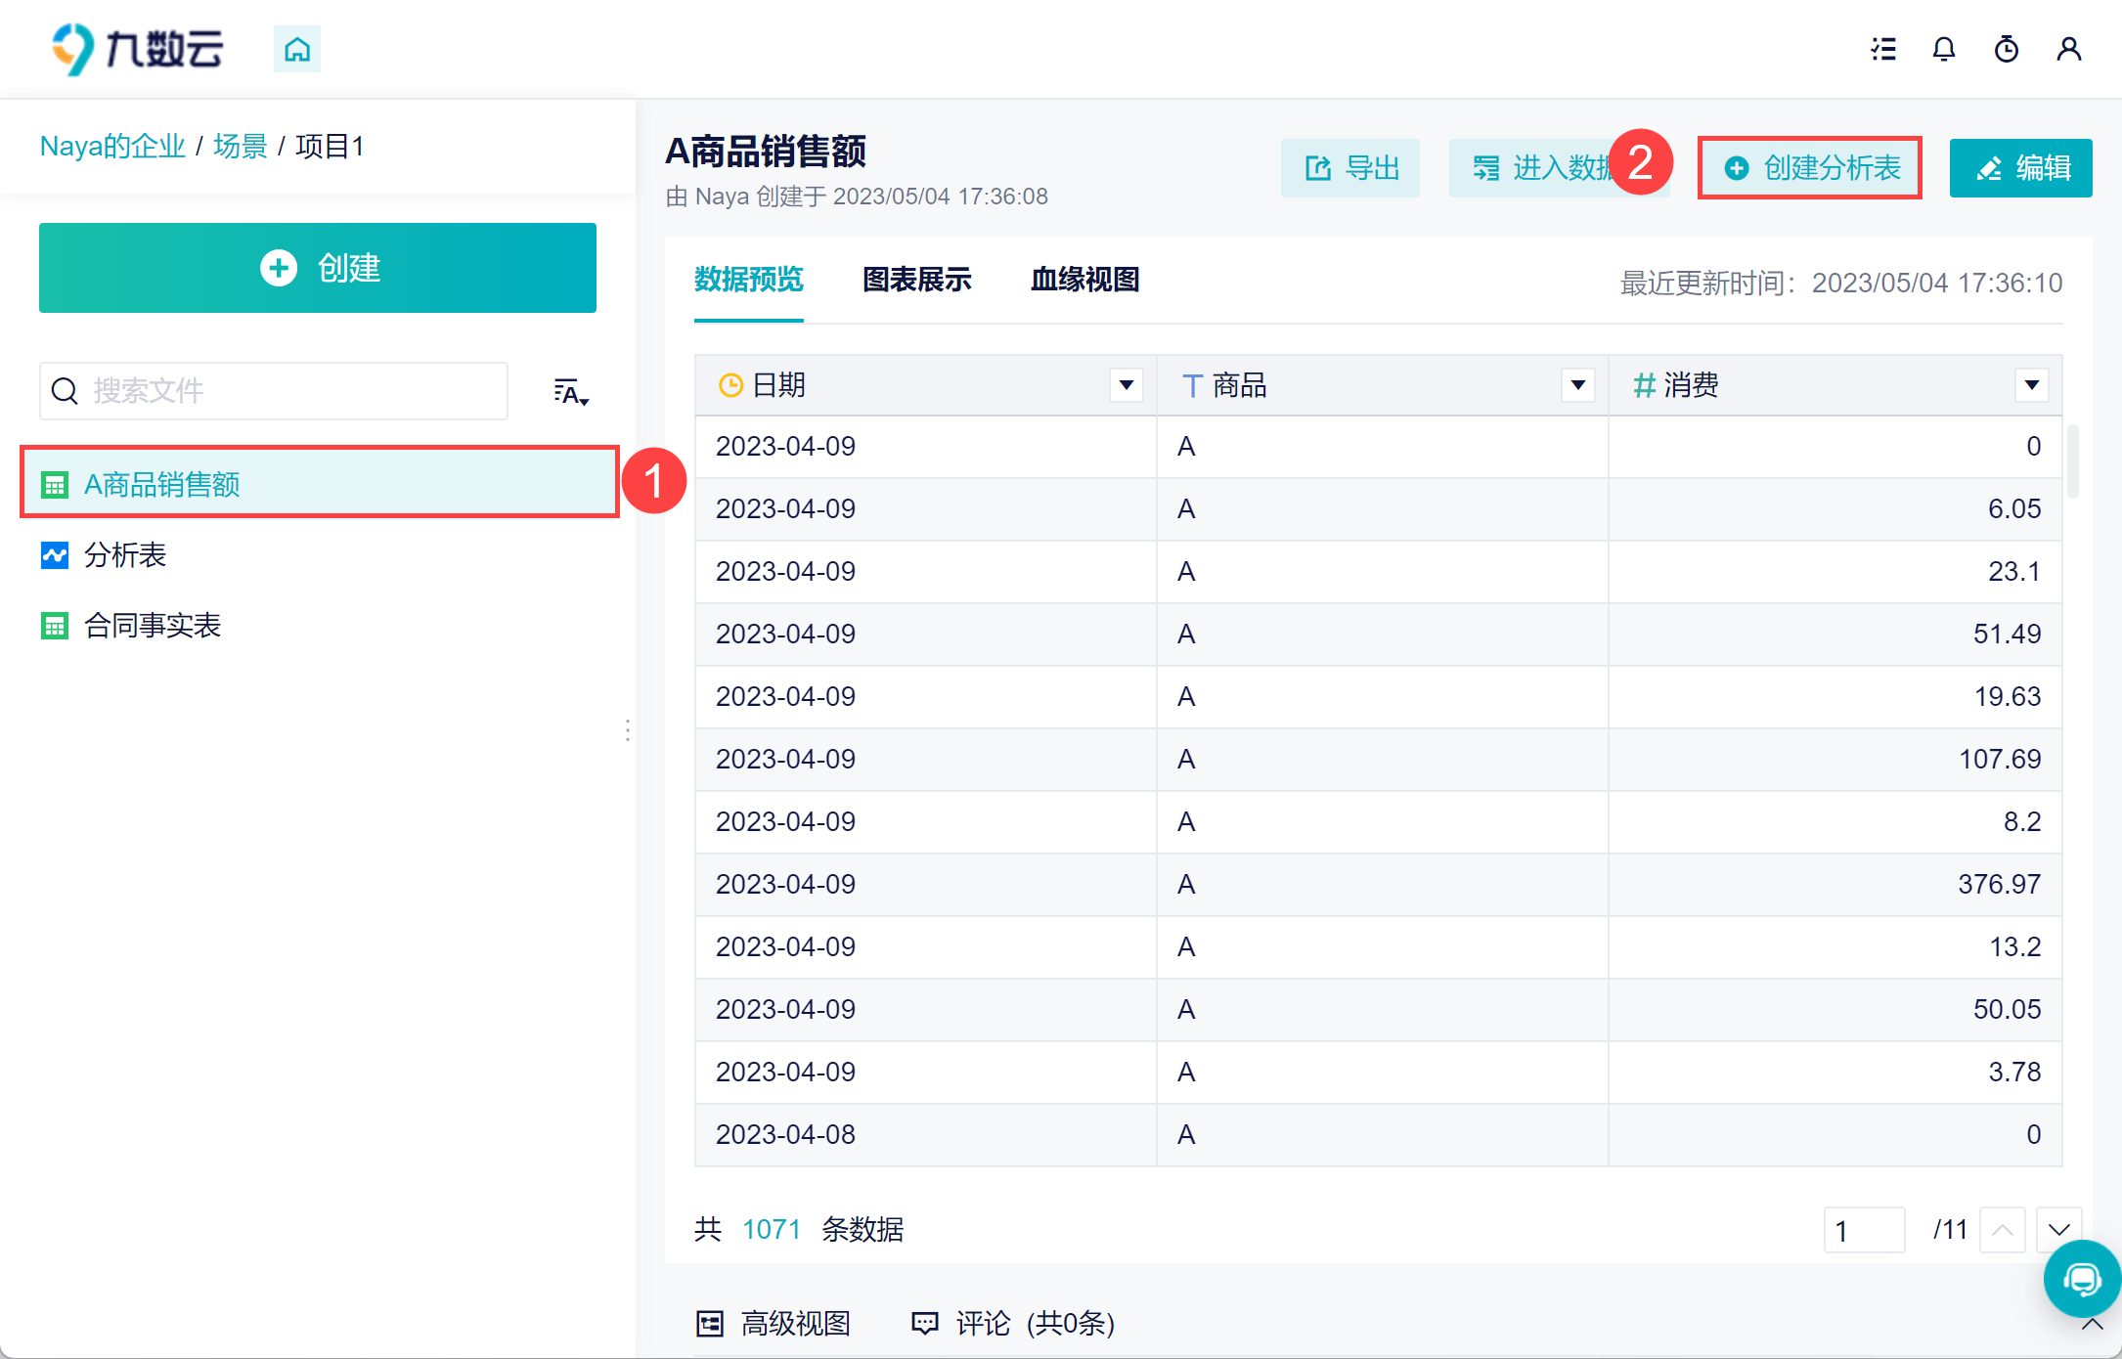Viewport: 2122px width, 1359px height.
Task: Switch to 图表展示 tab
Action: click(x=916, y=281)
